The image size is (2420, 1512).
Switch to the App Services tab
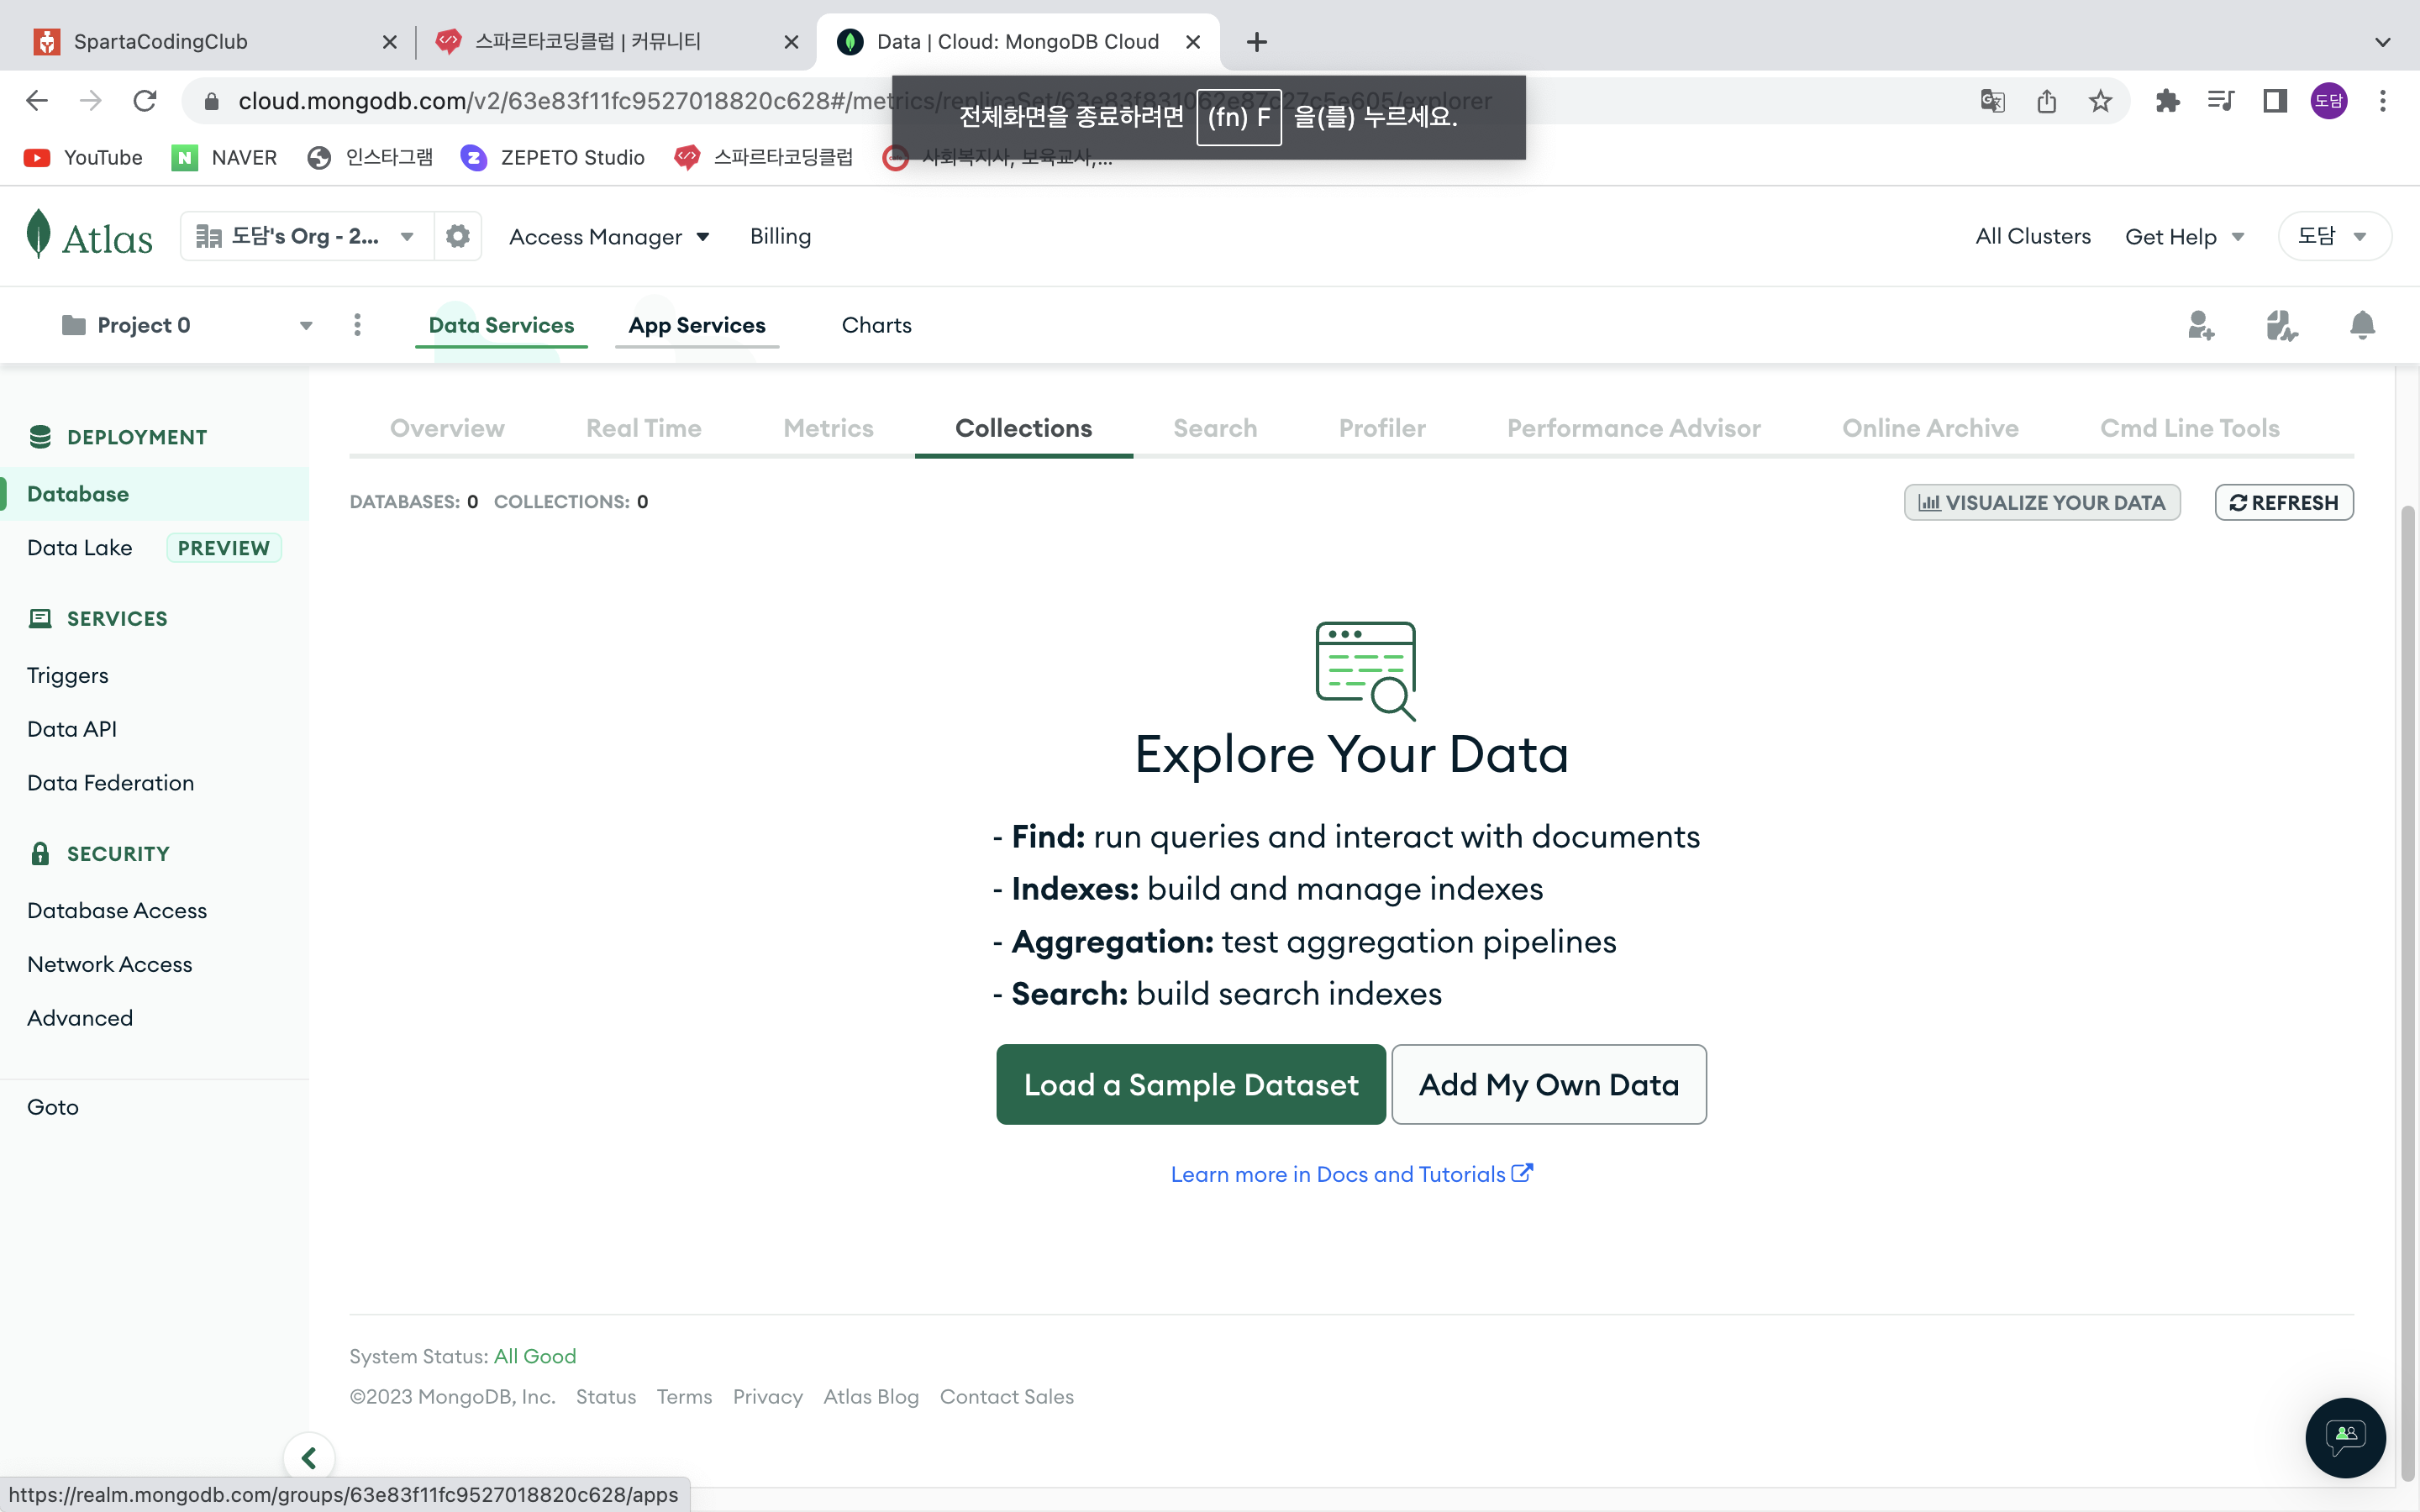point(697,325)
